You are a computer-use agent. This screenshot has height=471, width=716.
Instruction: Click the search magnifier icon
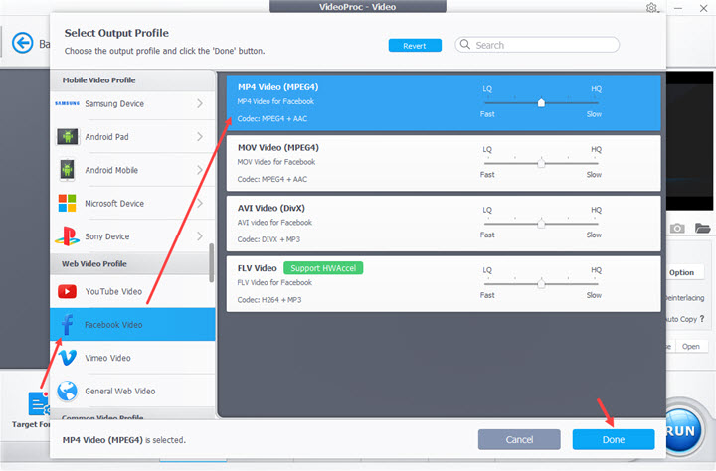tap(464, 45)
